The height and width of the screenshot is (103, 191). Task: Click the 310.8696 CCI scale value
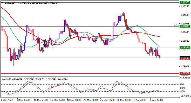[185, 78]
